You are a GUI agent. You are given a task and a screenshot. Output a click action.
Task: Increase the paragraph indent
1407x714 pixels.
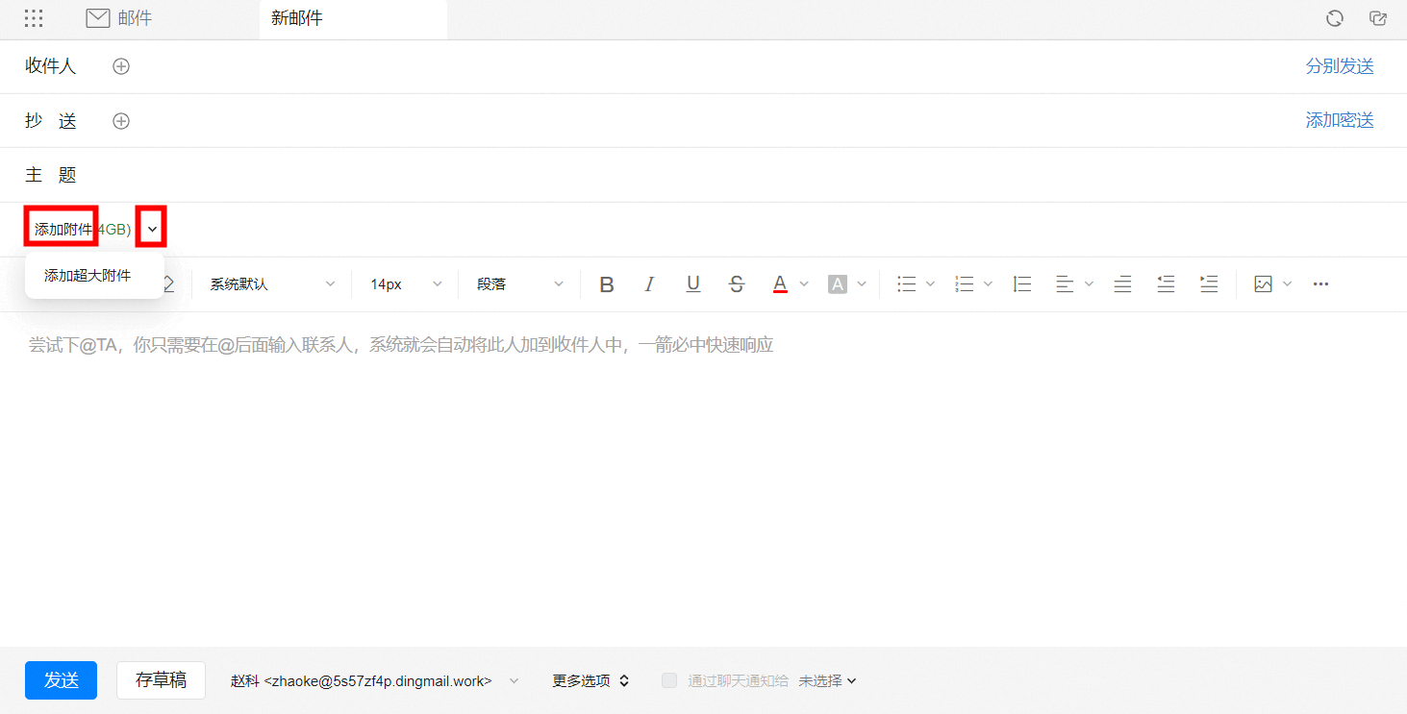click(x=1209, y=284)
